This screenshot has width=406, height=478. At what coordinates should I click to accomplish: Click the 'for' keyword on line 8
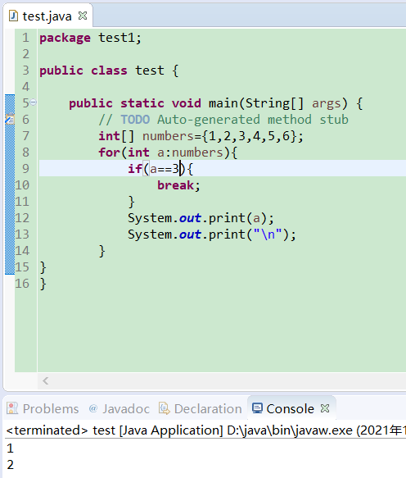[109, 153]
